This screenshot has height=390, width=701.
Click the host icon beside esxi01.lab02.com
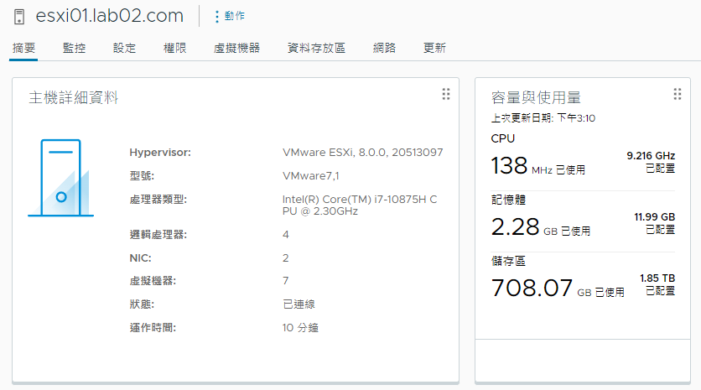19,17
